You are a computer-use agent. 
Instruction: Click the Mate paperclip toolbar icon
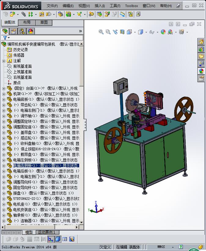coord(24,14)
